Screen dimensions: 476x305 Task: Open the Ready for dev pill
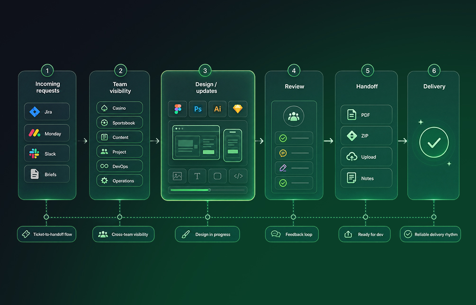pos(364,234)
